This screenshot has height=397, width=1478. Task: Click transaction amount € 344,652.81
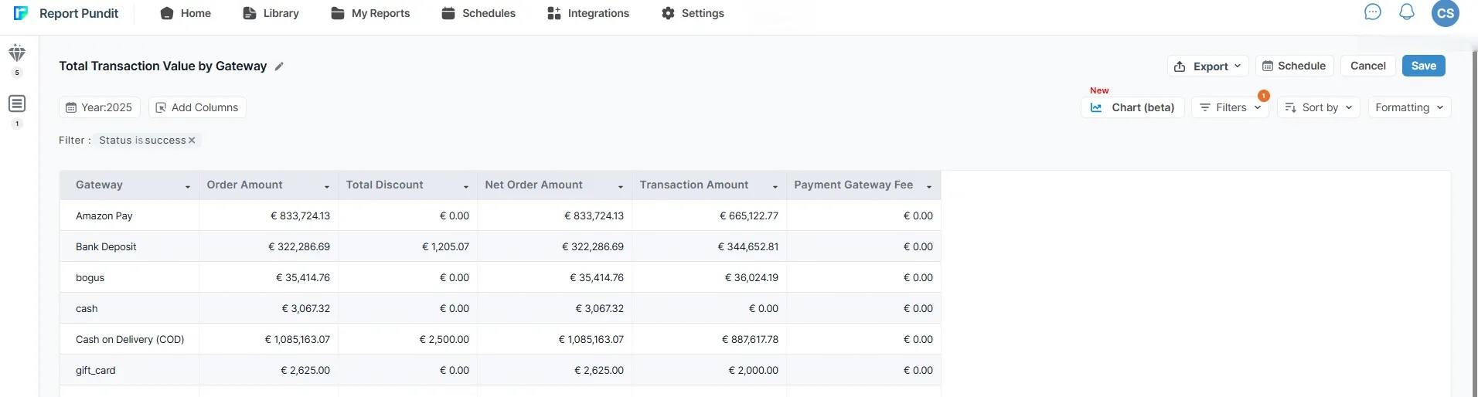point(748,247)
